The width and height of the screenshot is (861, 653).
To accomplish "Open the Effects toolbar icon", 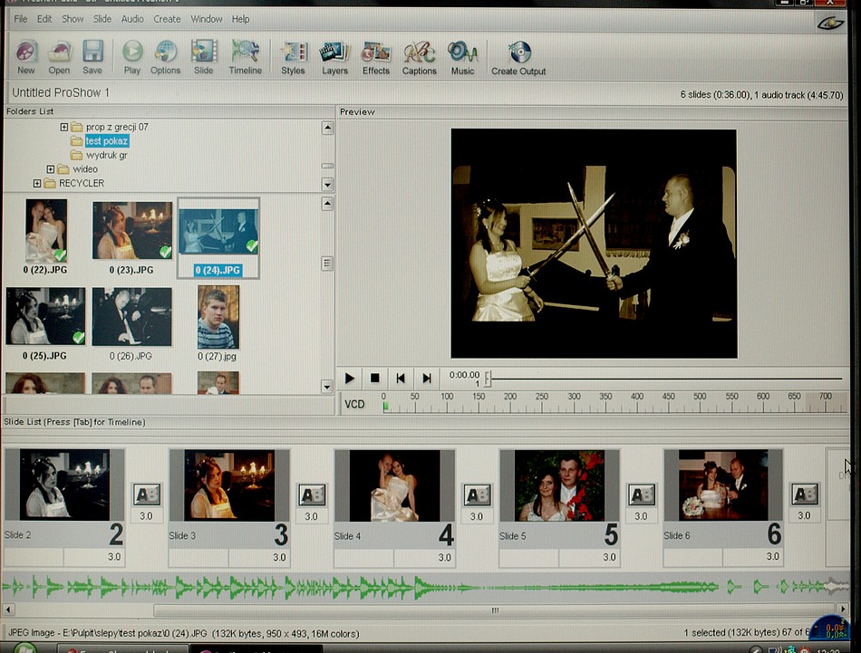I will pos(375,53).
